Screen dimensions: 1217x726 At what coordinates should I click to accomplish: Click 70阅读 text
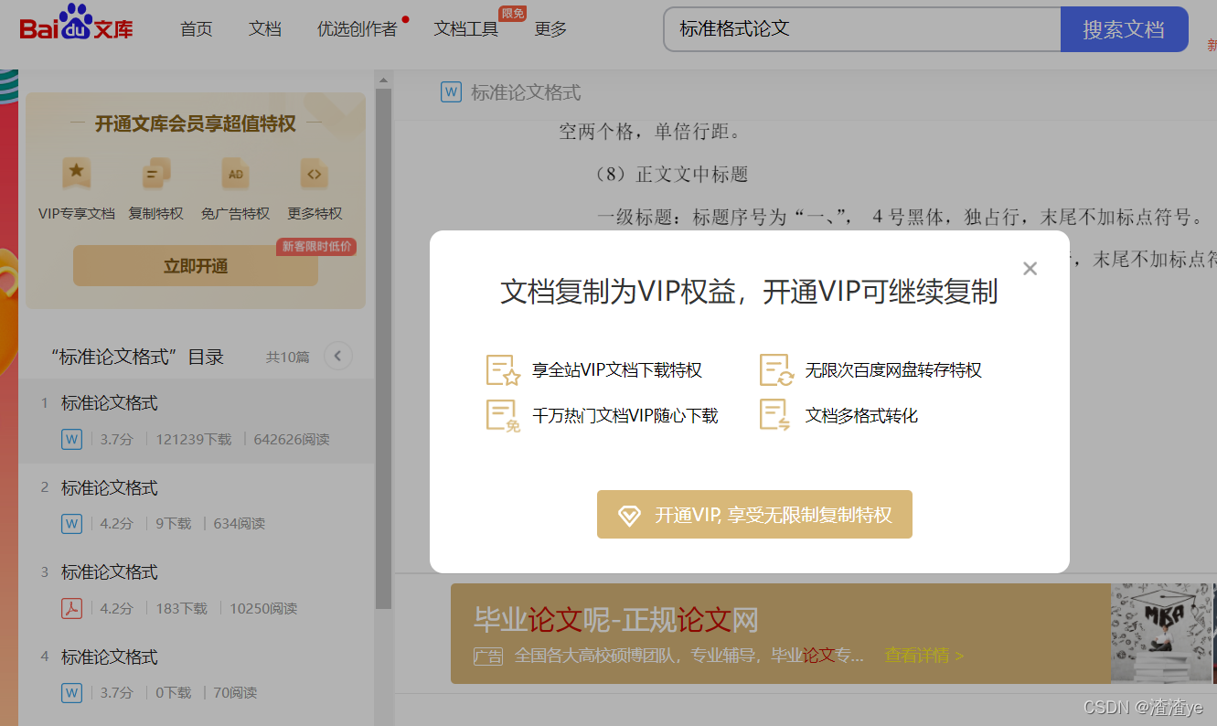pos(234,693)
